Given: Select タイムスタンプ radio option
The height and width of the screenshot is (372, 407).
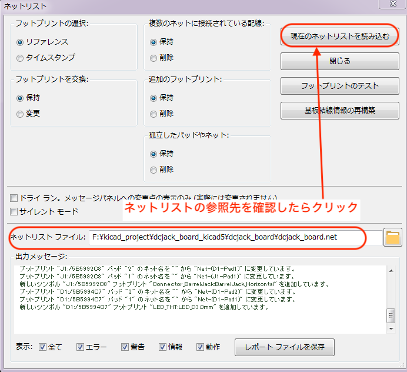Looking at the screenshot, I should tap(20, 58).
